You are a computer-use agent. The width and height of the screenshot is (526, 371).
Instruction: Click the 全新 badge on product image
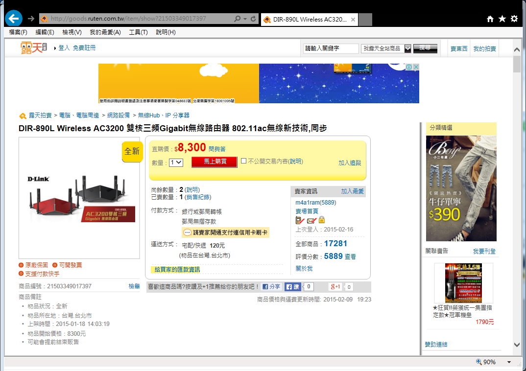132,151
